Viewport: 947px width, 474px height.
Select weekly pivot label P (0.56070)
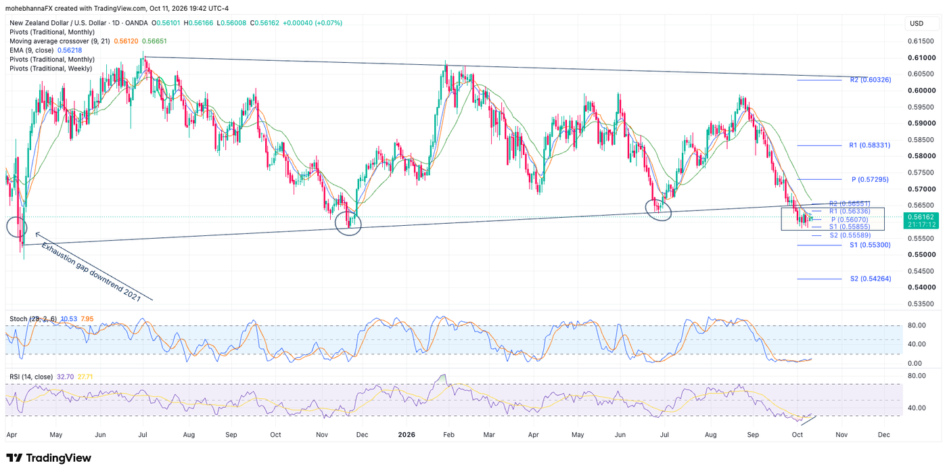pyautogui.click(x=850, y=220)
